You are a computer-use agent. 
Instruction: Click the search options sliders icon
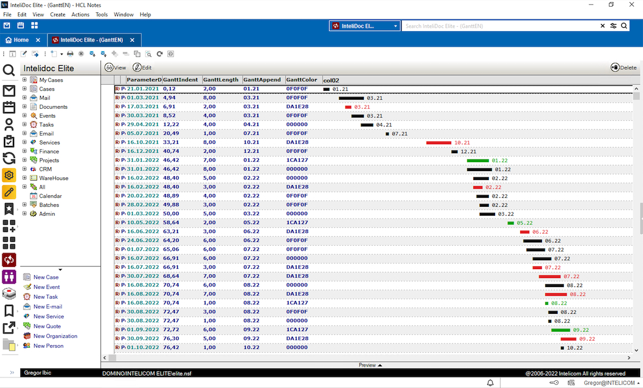click(613, 26)
